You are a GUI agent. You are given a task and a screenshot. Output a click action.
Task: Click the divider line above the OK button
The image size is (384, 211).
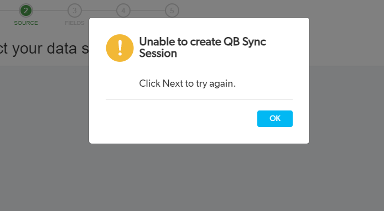coord(199,99)
